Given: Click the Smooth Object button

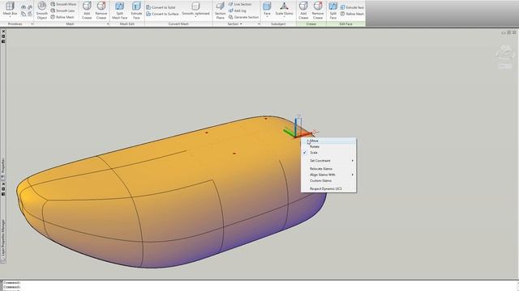Looking at the screenshot, I should 42,11.
